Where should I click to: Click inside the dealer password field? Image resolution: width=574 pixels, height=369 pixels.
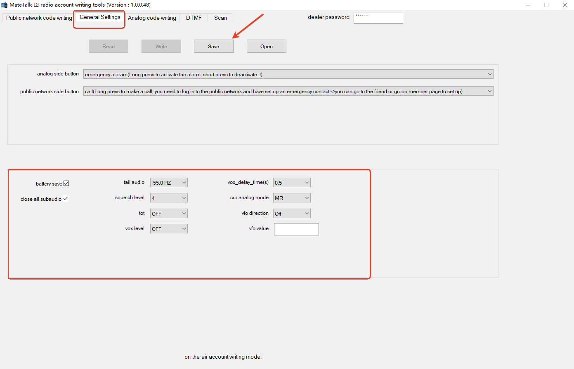[378, 17]
